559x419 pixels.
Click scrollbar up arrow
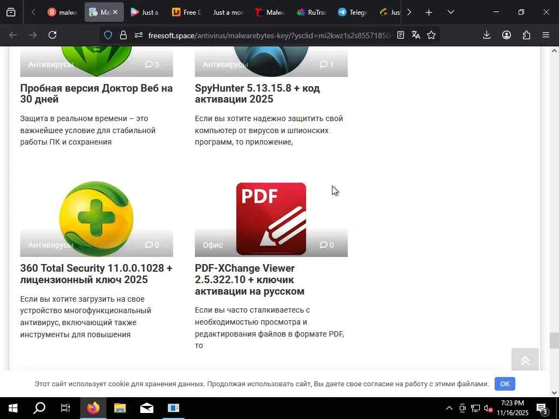(x=554, y=51)
